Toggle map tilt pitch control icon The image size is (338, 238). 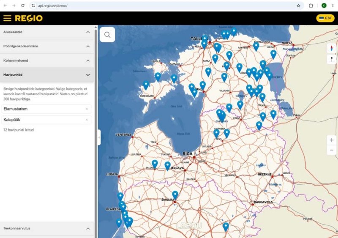pos(332,59)
